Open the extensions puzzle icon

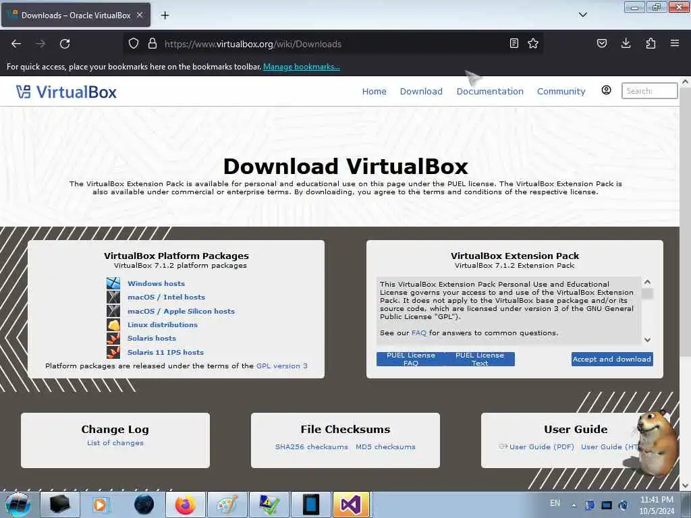[x=651, y=43]
